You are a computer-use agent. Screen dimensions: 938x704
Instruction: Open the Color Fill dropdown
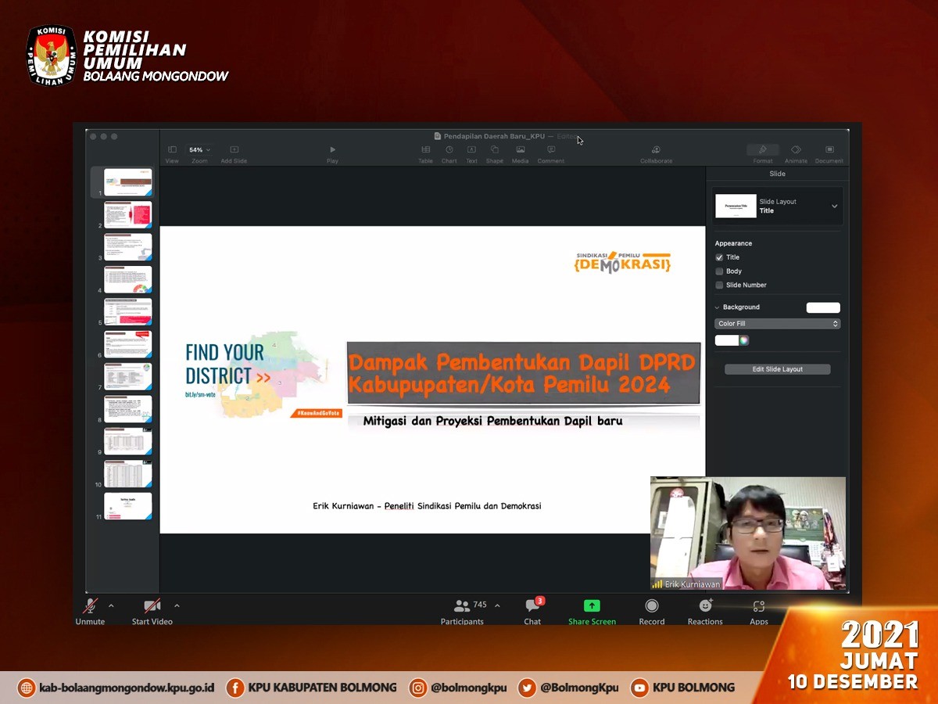tap(777, 324)
